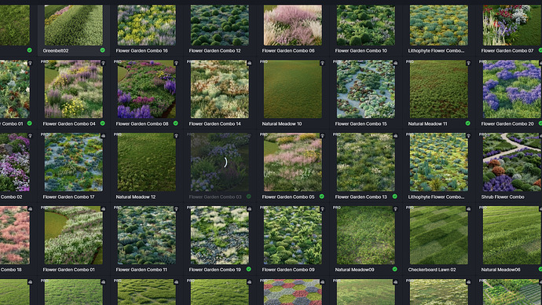Click the 'Flower Garden Combo 14' label
This screenshot has height=305, width=542.
point(215,123)
